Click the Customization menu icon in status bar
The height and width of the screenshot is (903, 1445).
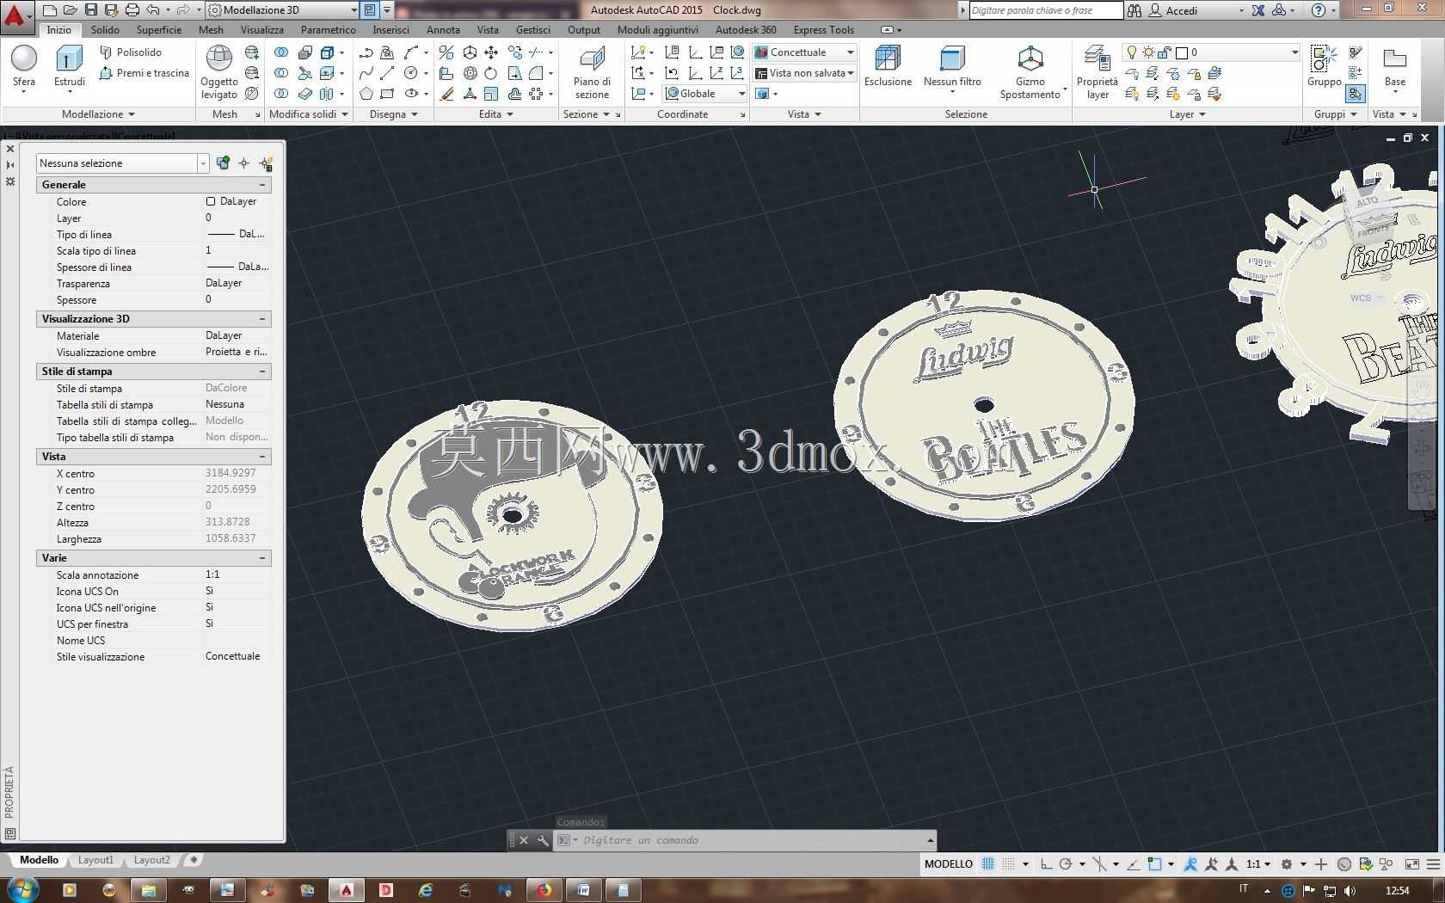coord(1433,864)
